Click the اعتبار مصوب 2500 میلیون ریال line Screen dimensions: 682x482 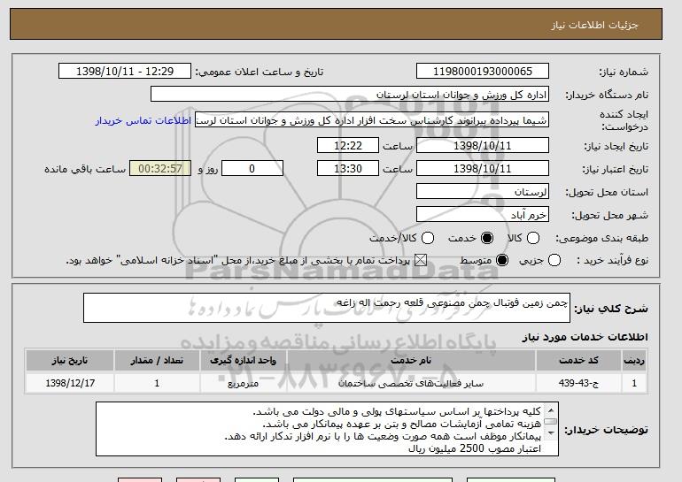[475, 449]
